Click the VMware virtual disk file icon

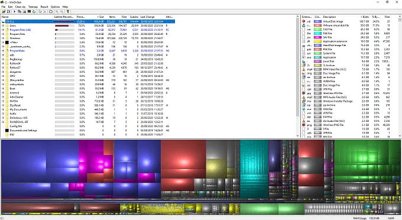click(x=303, y=25)
